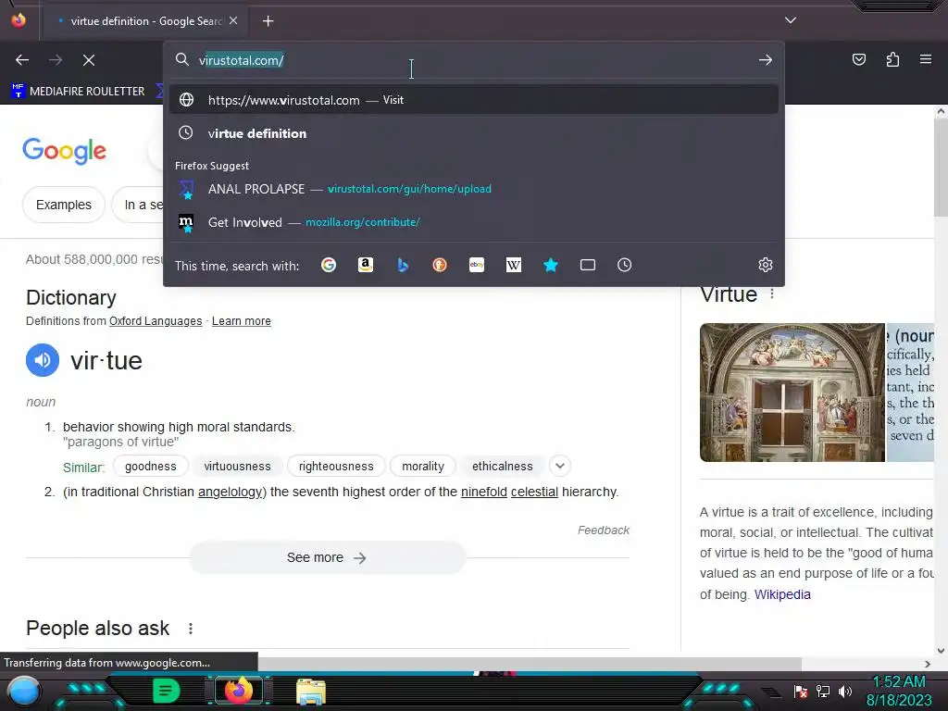The height and width of the screenshot is (711, 948).
Task: Click the vertical page scrollbar thumb
Action: pos(941,167)
